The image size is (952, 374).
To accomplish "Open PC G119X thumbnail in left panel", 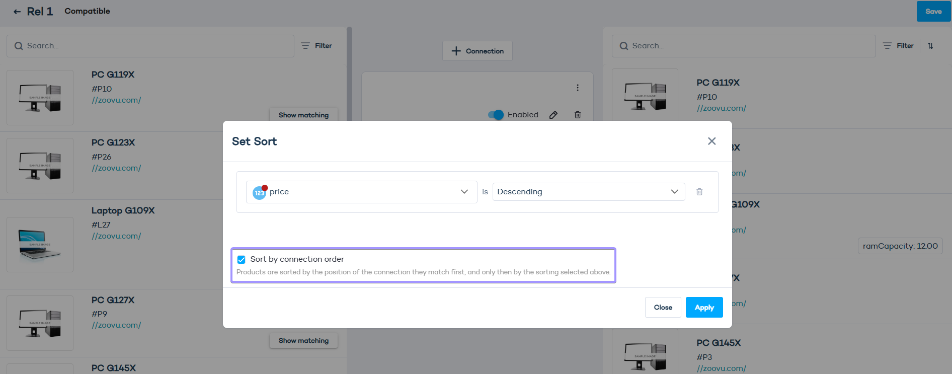I will 40,98.
